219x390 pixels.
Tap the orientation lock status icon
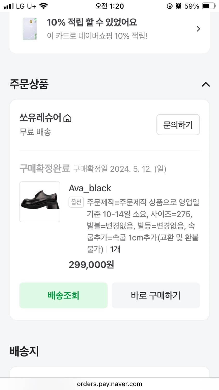tap(170, 6)
